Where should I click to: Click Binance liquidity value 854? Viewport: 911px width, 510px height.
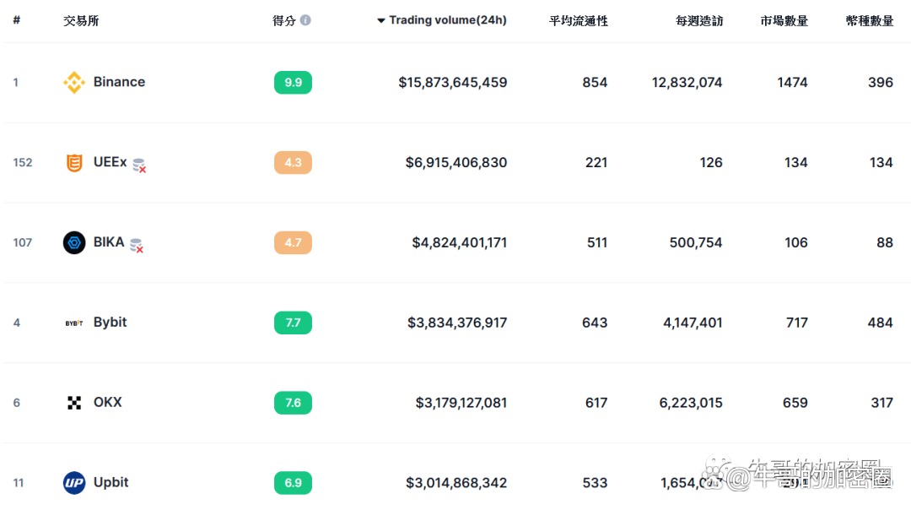pos(595,83)
